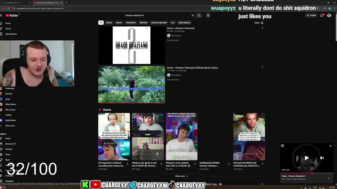Open the 'Hstikkytokky DISSES Cheesur' short title
The height and width of the screenshot is (189, 337).
point(209,164)
